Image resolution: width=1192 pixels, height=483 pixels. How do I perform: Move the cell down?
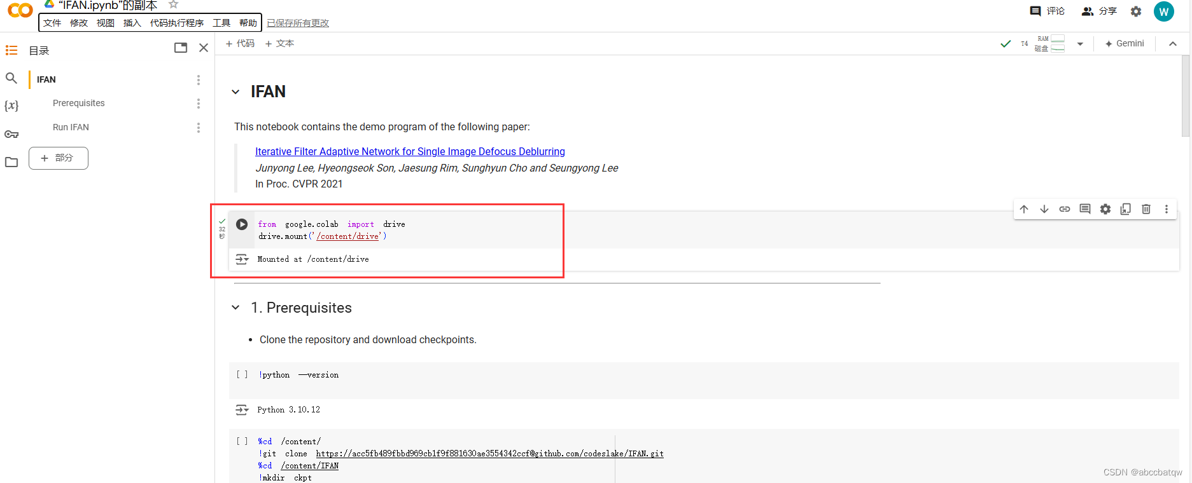coord(1044,209)
